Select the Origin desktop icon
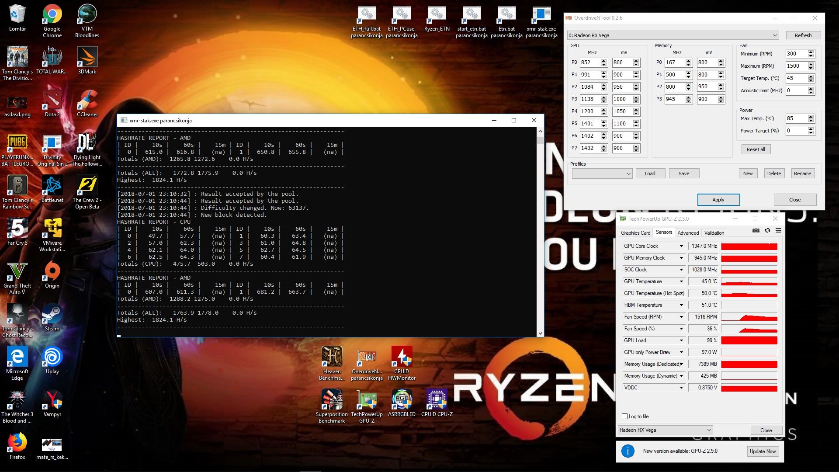Image resolution: width=839 pixels, height=472 pixels. [52, 274]
